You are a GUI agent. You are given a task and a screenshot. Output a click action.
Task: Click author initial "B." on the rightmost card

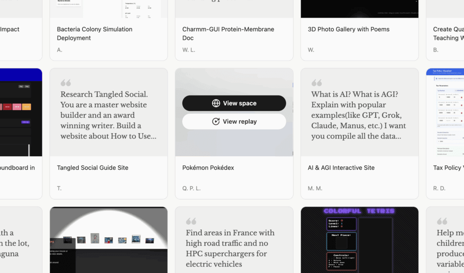(x=435, y=50)
